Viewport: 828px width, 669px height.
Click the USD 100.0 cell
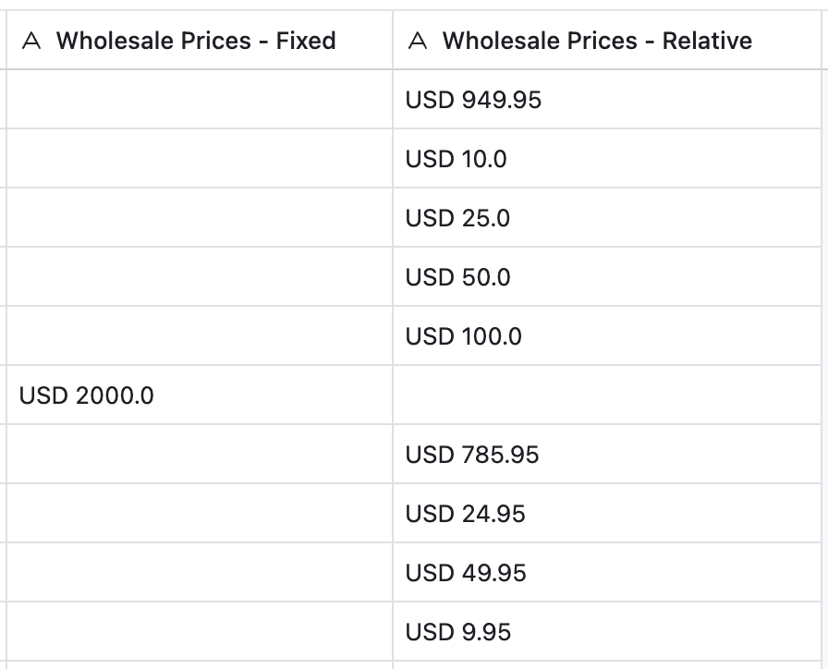click(463, 336)
